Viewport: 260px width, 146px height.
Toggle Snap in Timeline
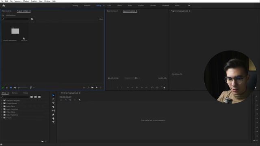point(65,100)
